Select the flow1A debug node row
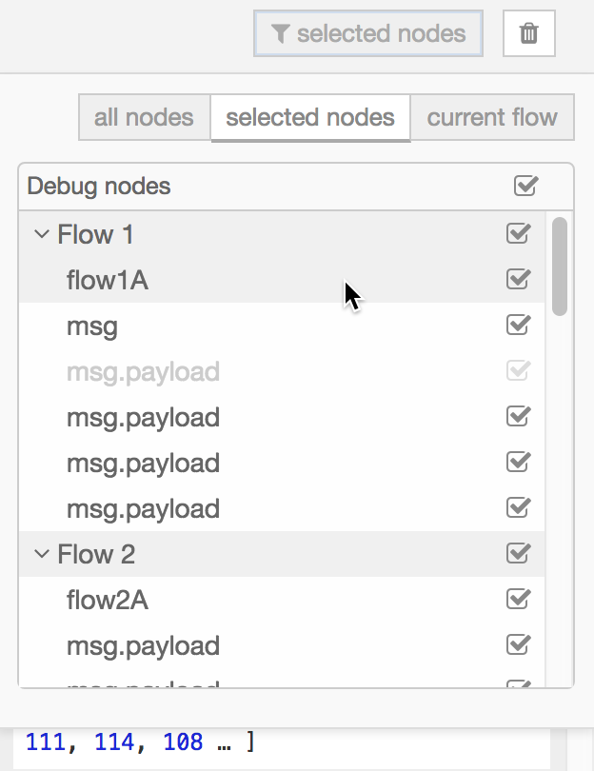Viewport: 594px width, 771px height. point(282,280)
